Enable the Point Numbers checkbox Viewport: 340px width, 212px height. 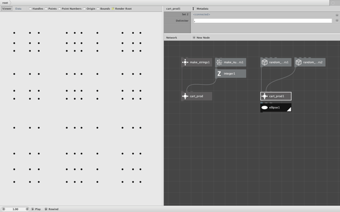point(59,8)
